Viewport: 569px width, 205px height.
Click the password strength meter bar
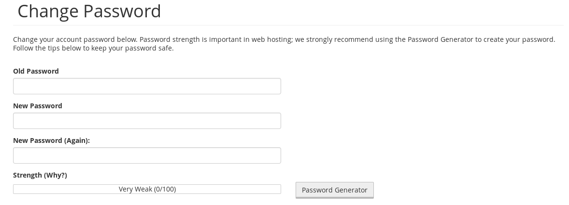point(147,189)
